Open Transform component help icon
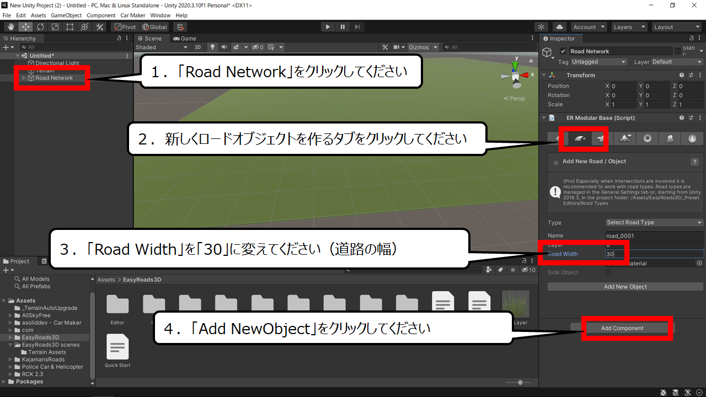 tap(682, 75)
